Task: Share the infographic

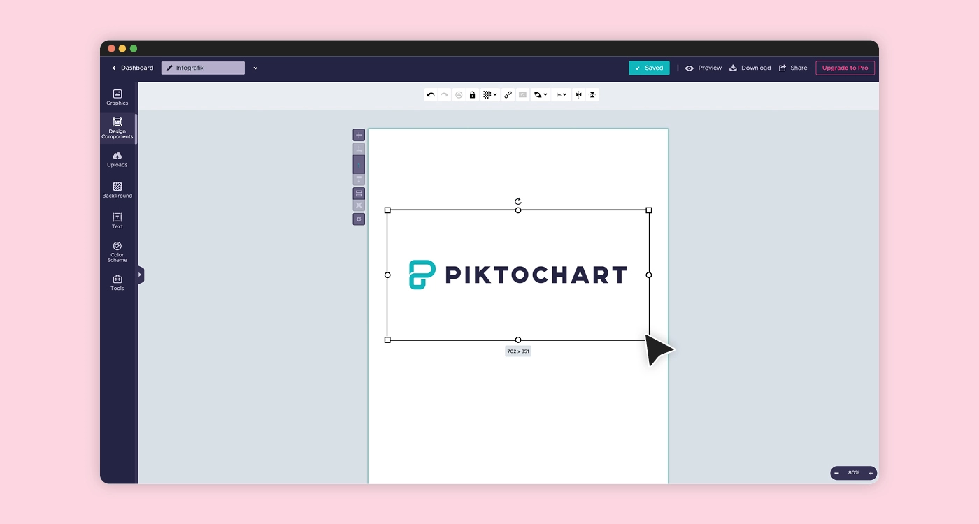Action: 793,68
